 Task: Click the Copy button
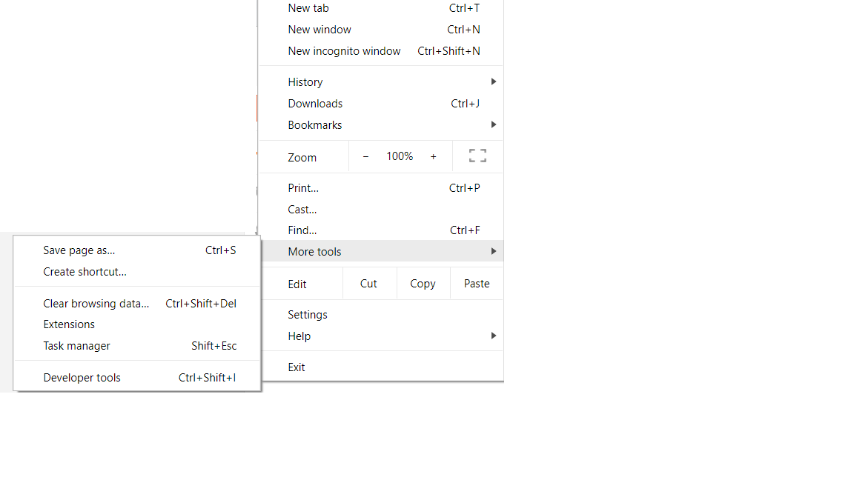click(x=423, y=283)
